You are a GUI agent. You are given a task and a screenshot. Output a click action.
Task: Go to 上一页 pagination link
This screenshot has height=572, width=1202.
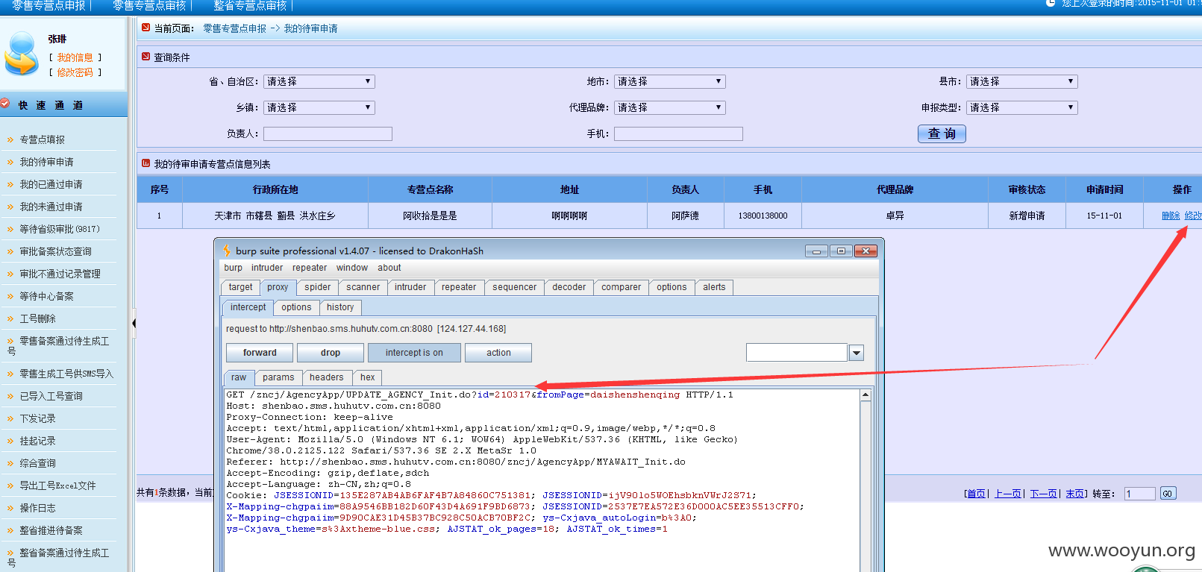click(1008, 494)
